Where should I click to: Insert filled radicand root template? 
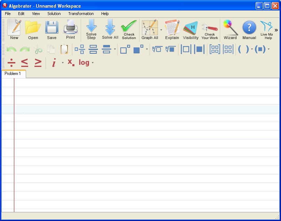(x=171, y=49)
